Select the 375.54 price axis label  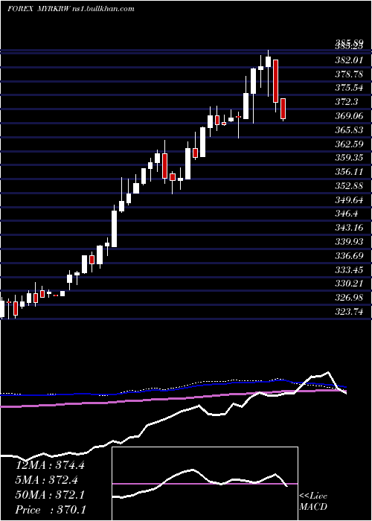348,88
